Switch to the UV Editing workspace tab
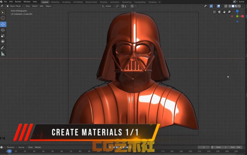 tap(78, 2)
